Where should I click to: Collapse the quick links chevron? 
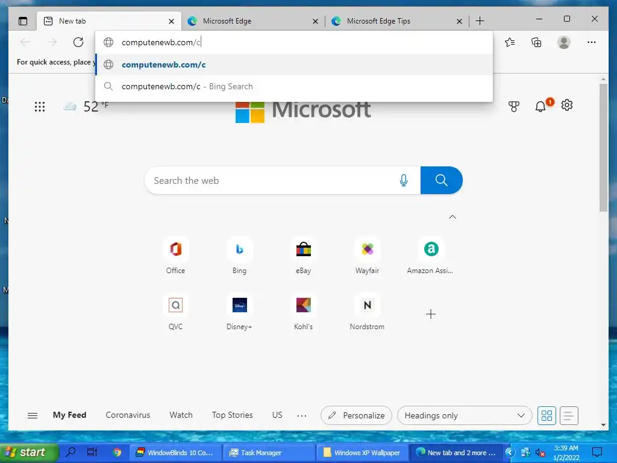(x=453, y=217)
